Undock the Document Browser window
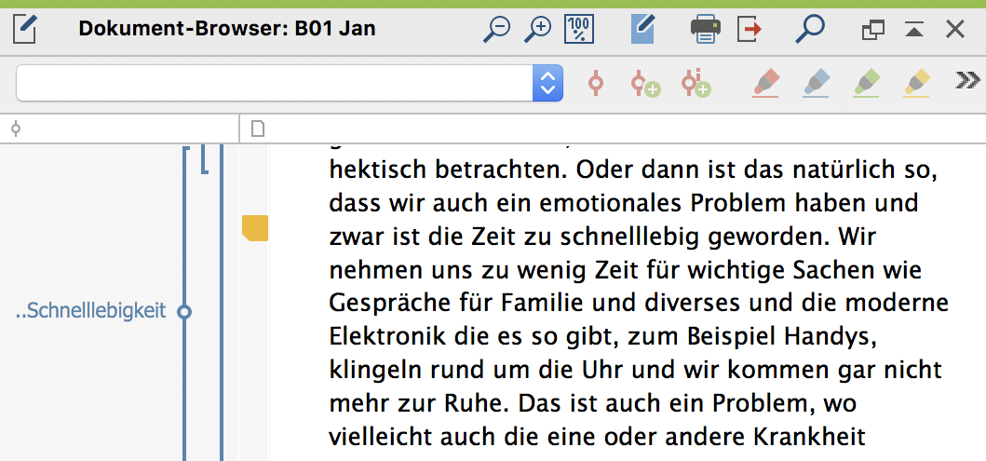Image resolution: width=986 pixels, height=461 pixels. tap(872, 30)
